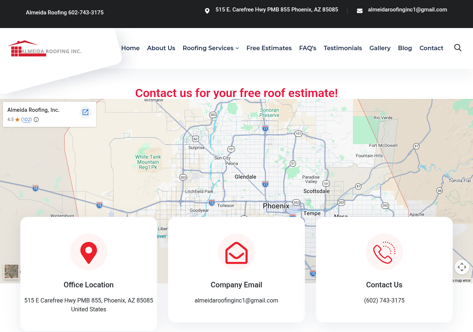Open the site search magnifier icon
Image resolution: width=473 pixels, height=332 pixels.
[457, 48]
